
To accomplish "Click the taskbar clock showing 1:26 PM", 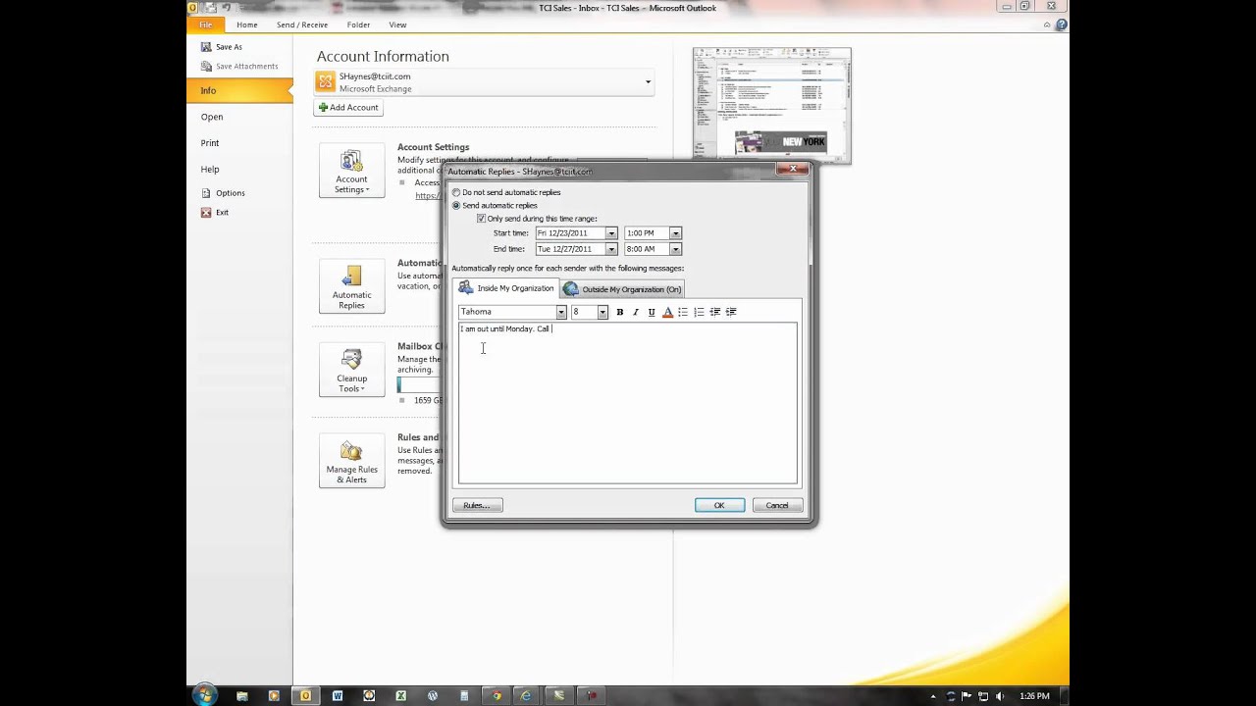I will pos(1034,696).
